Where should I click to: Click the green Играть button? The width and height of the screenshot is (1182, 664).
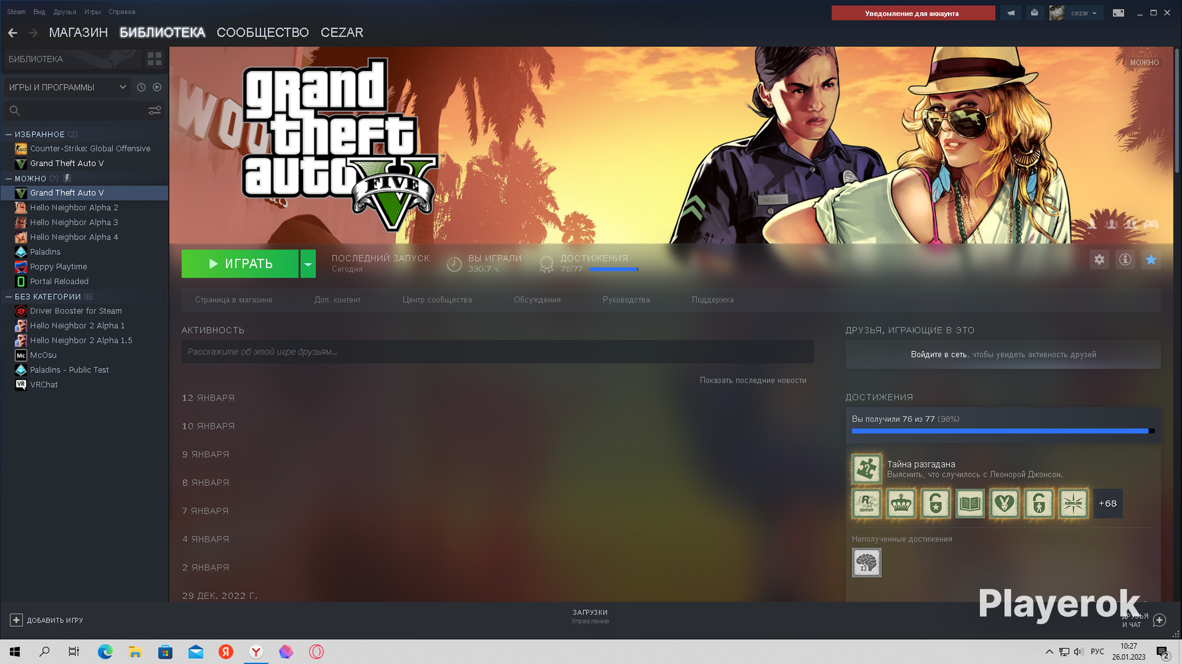point(240,264)
